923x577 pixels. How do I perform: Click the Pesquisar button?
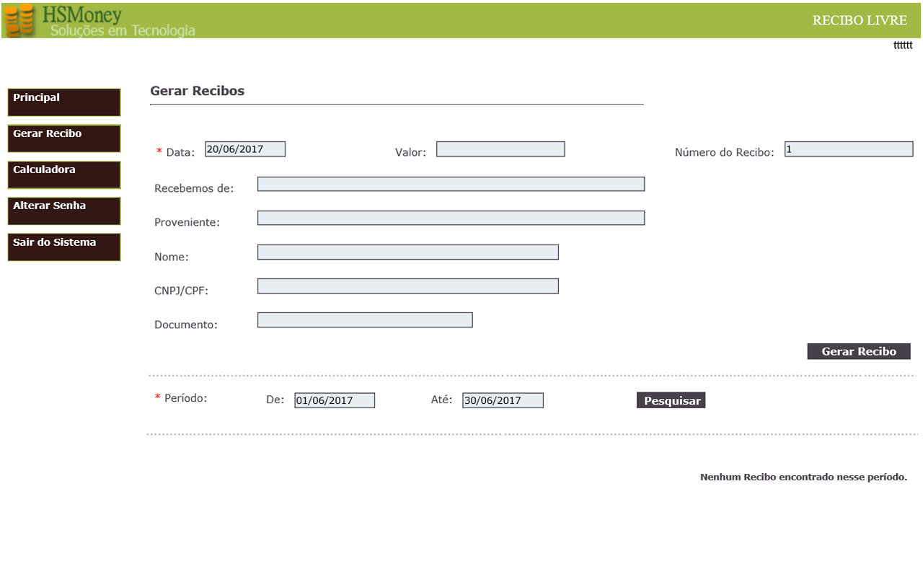[x=671, y=400]
